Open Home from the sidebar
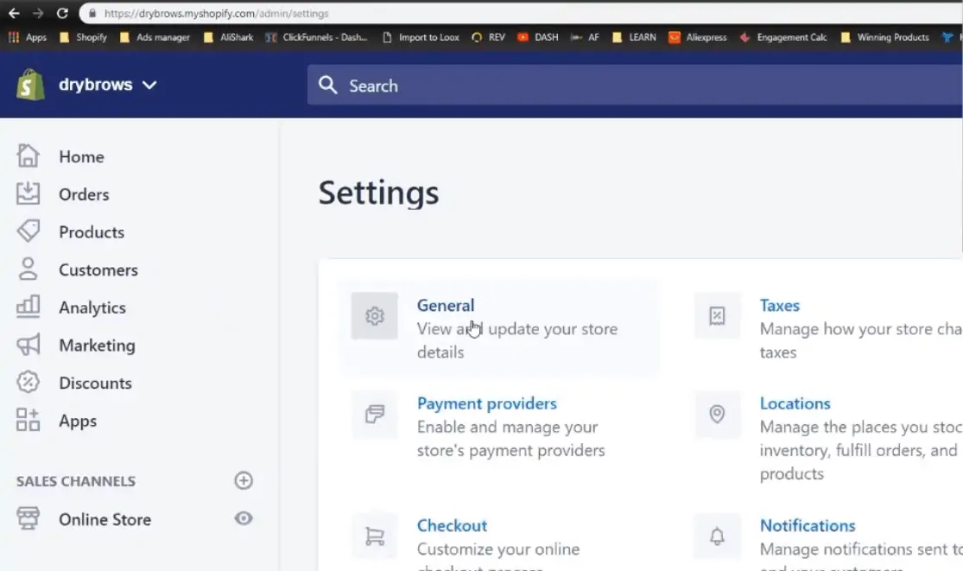This screenshot has height=571, width=963. coord(81,156)
